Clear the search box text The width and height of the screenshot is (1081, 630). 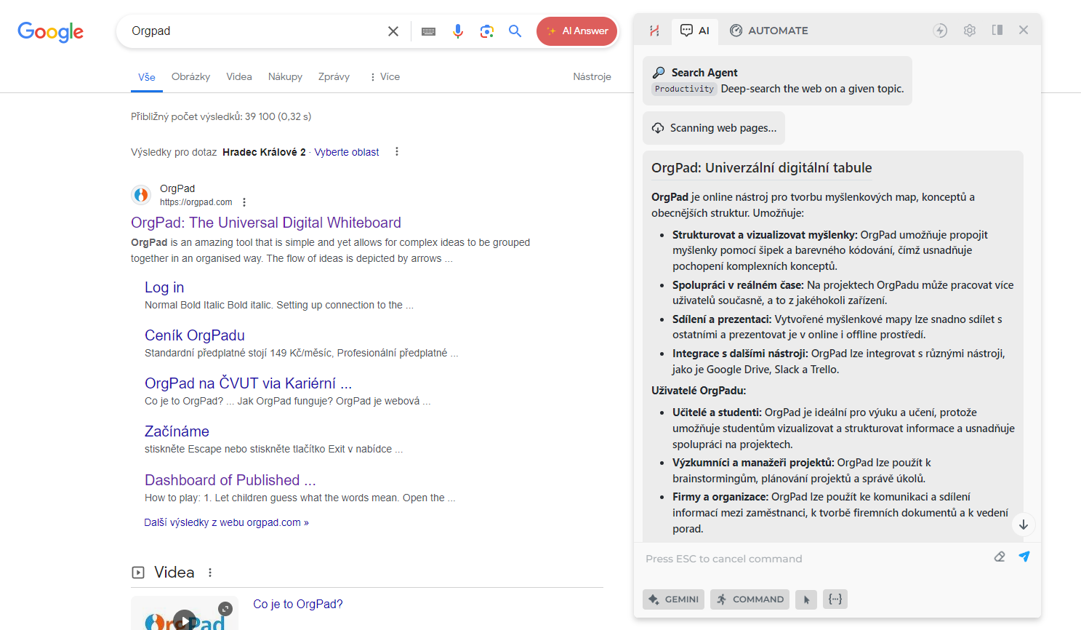393,31
